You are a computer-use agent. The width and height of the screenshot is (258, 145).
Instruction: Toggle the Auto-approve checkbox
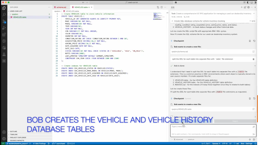(172, 117)
